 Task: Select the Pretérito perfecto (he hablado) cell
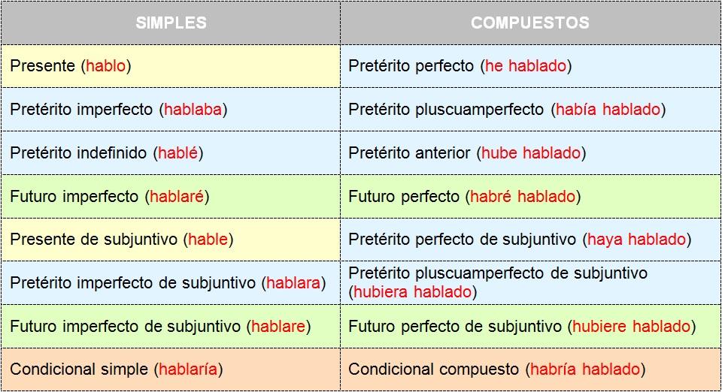[530, 66]
